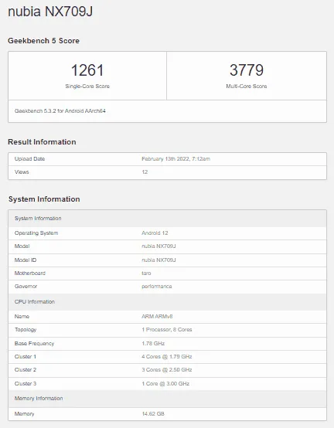The width and height of the screenshot is (334, 428).
Task: Click the System Information table header row
Action: pyautogui.click(x=167, y=219)
